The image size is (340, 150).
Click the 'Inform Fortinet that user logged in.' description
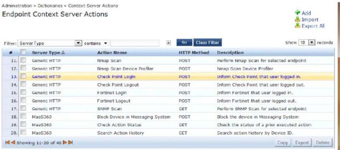(255, 93)
